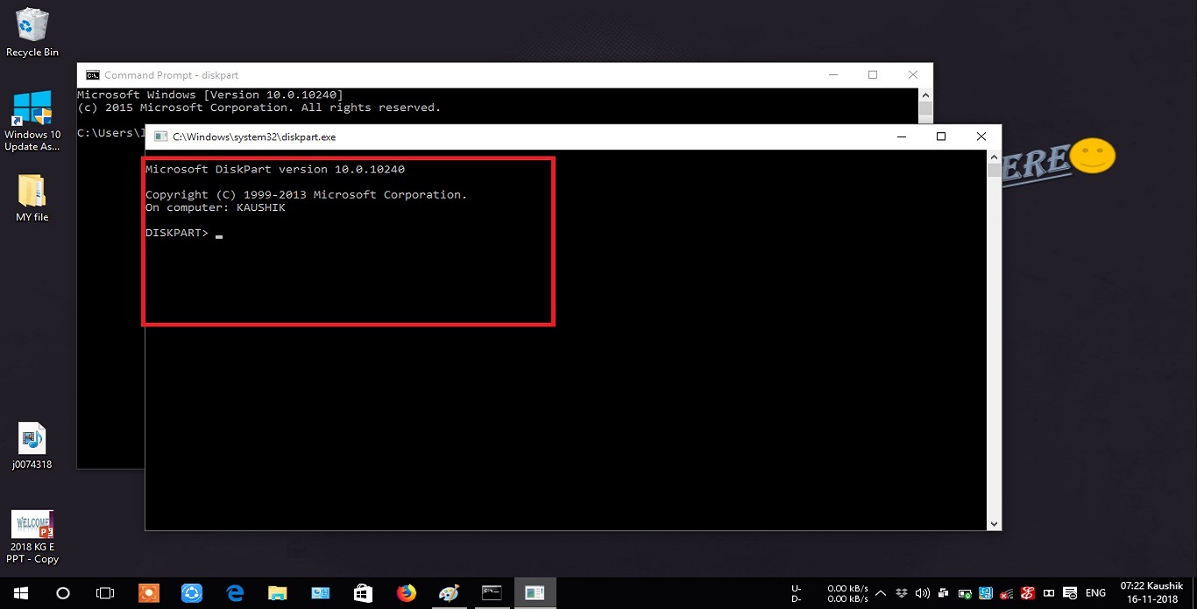
Task: Open Task View on the taskbar
Action: click(105, 593)
